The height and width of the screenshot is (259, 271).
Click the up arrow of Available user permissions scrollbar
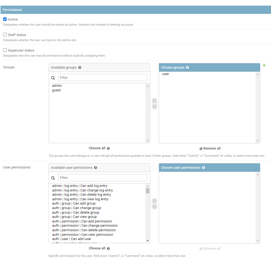coord(148,186)
